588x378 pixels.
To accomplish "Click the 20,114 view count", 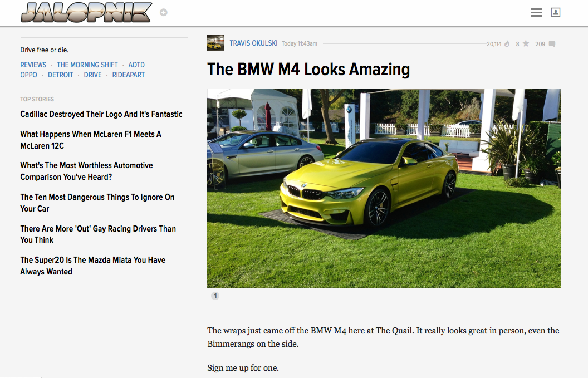I will (x=494, y=44).
